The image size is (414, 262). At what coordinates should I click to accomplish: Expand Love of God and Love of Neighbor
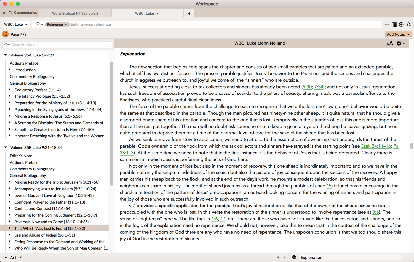click(10, 195)
